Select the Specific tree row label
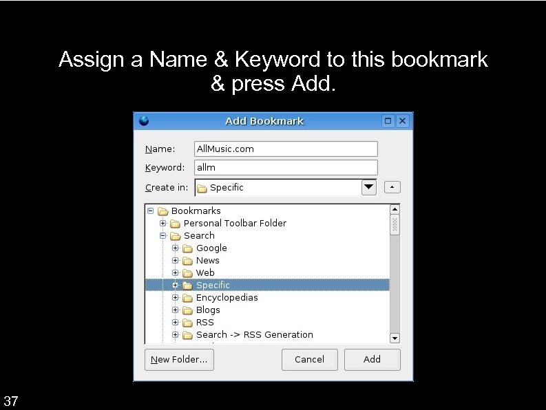 [x=213, y=285]
